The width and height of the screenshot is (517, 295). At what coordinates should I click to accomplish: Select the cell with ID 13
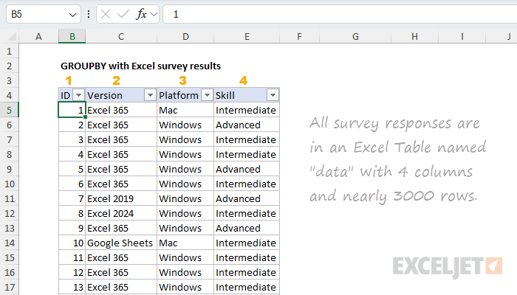pos(72,287)
